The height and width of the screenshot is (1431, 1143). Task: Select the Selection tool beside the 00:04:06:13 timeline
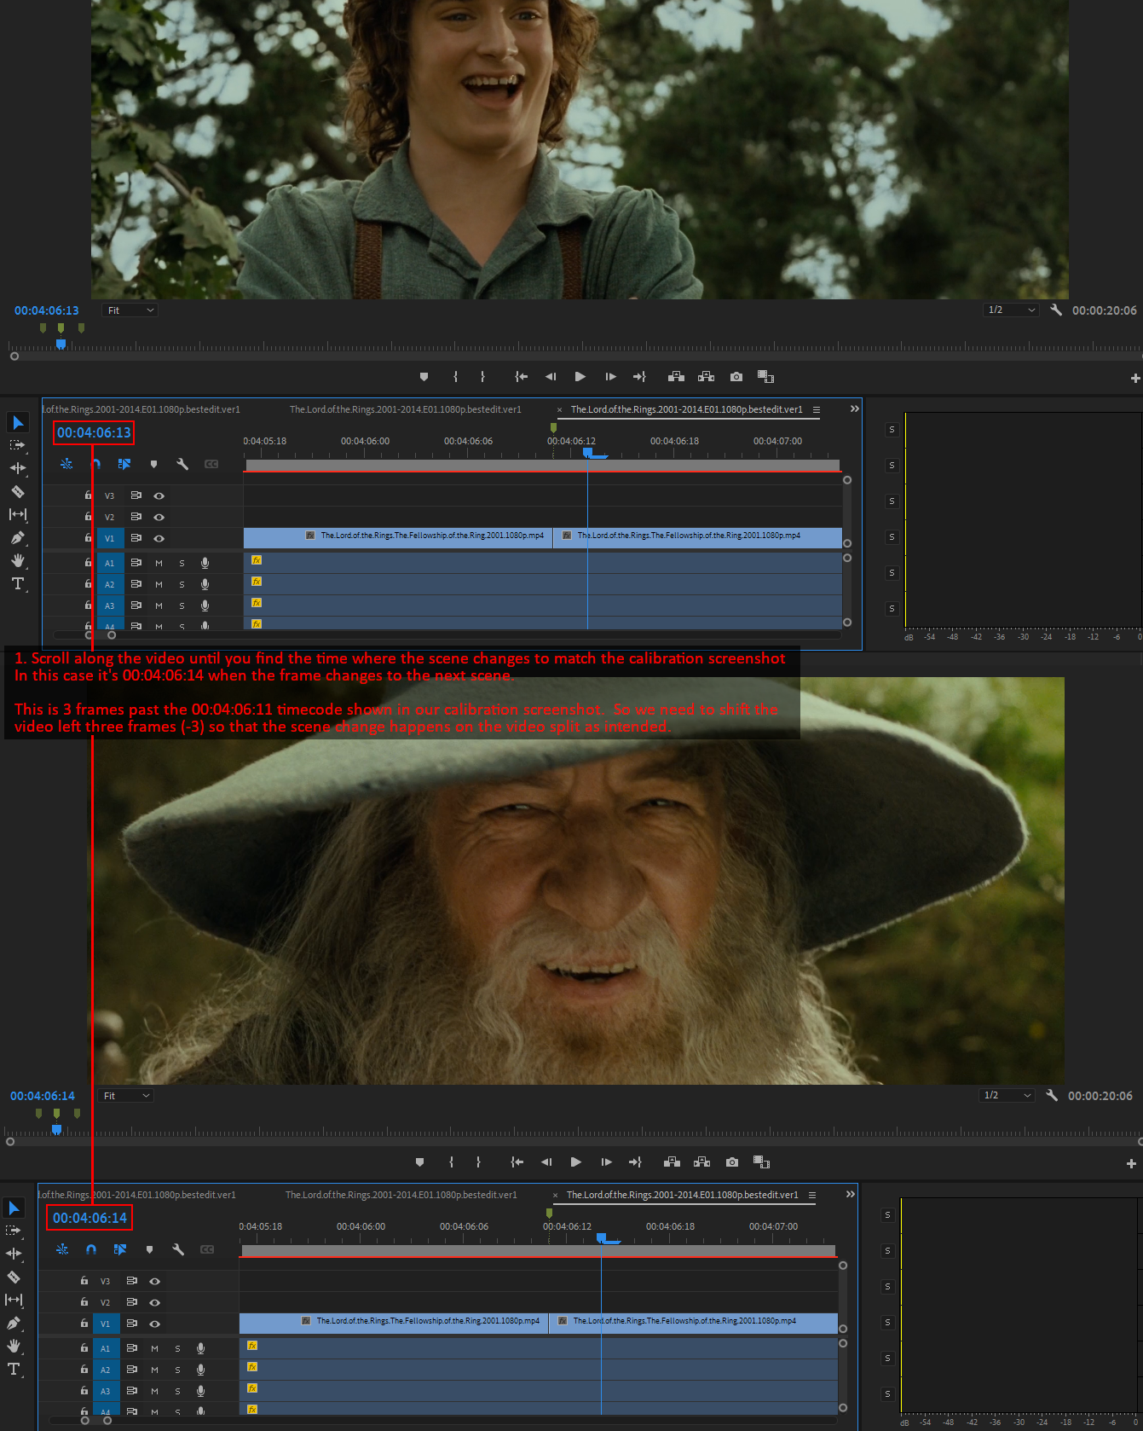[18, 423]
